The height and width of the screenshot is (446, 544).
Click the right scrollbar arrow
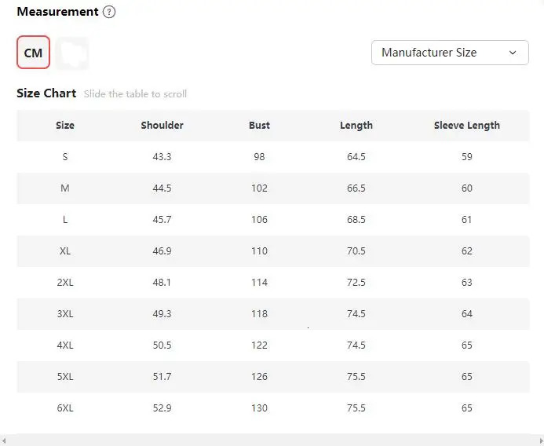tap(541, 441)
